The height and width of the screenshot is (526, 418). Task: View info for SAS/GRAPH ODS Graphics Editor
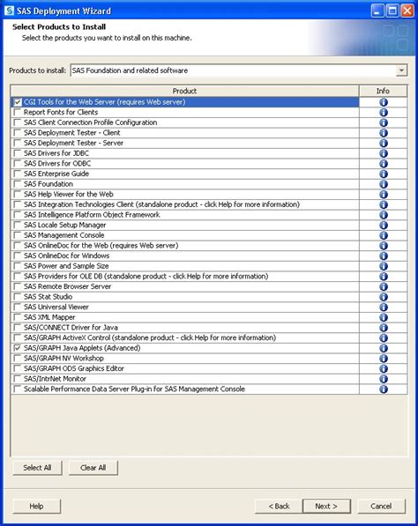point(384,368)
